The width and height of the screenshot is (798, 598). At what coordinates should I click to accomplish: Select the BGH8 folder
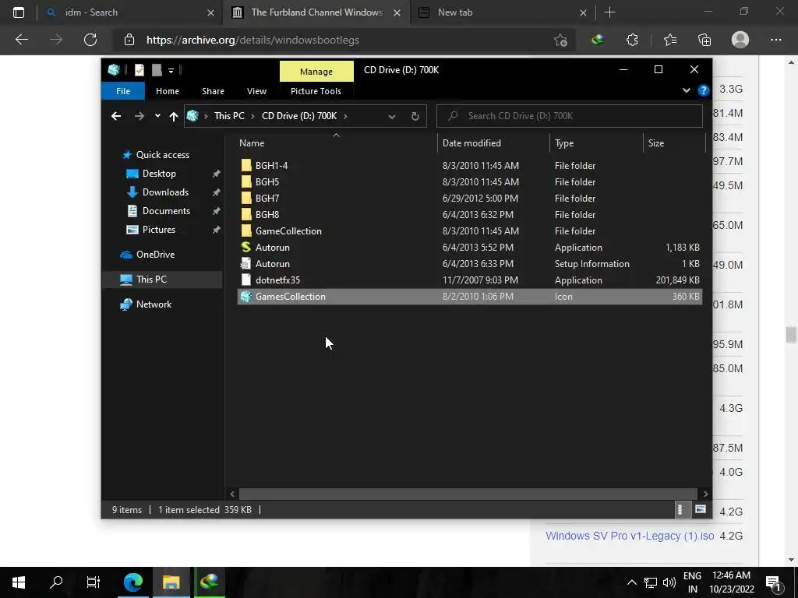470,215
